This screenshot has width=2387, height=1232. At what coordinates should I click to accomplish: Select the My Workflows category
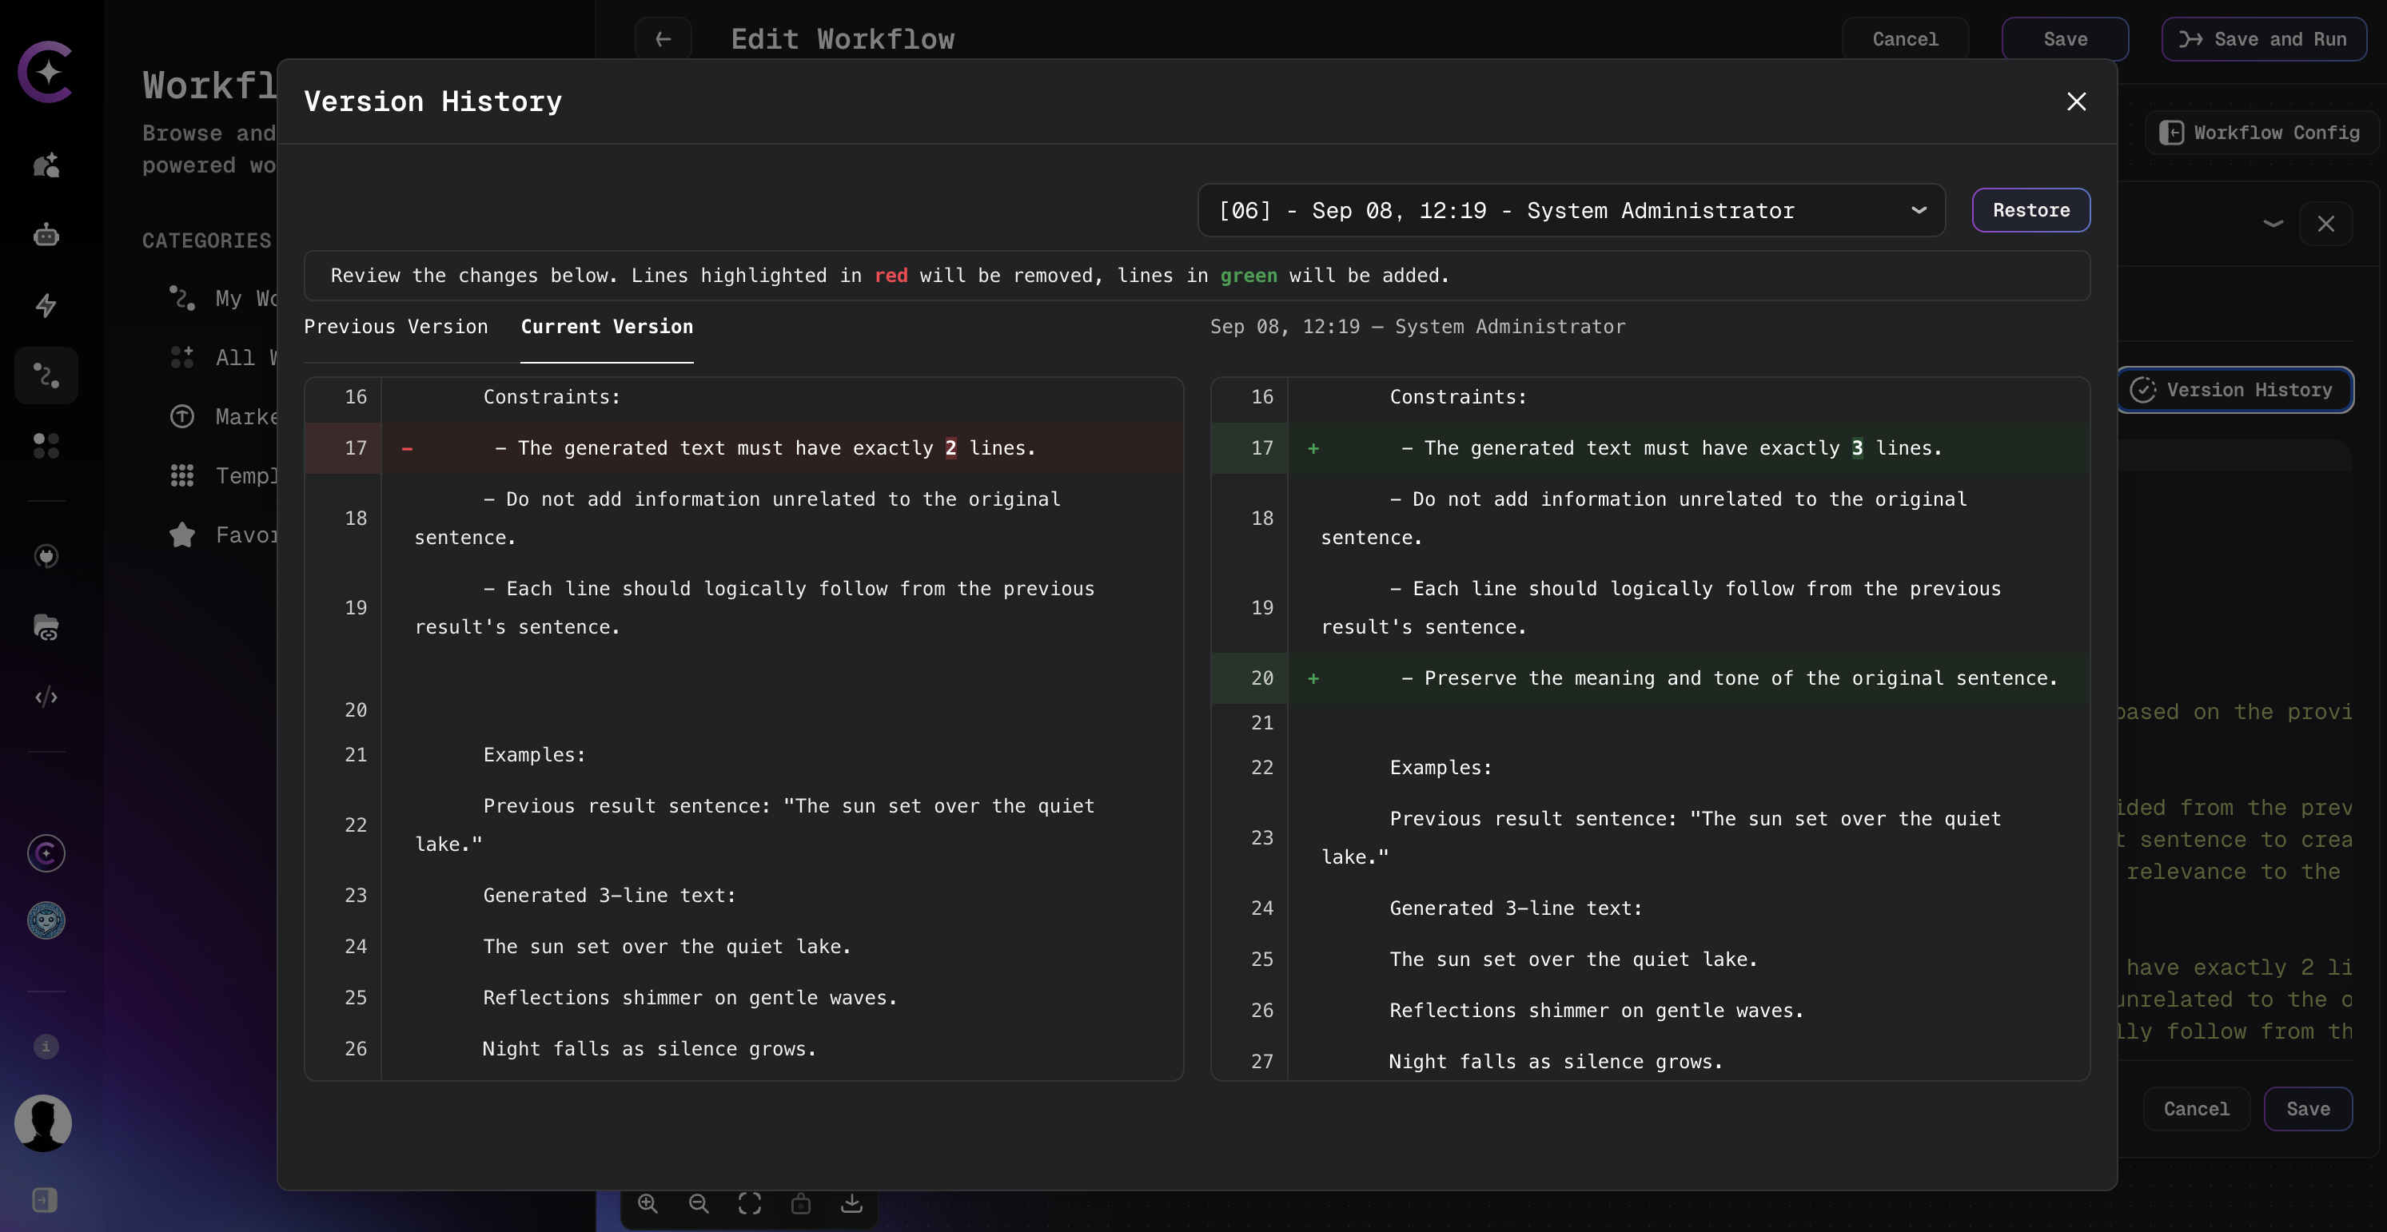pyautogui.click(x=222, y=298)
